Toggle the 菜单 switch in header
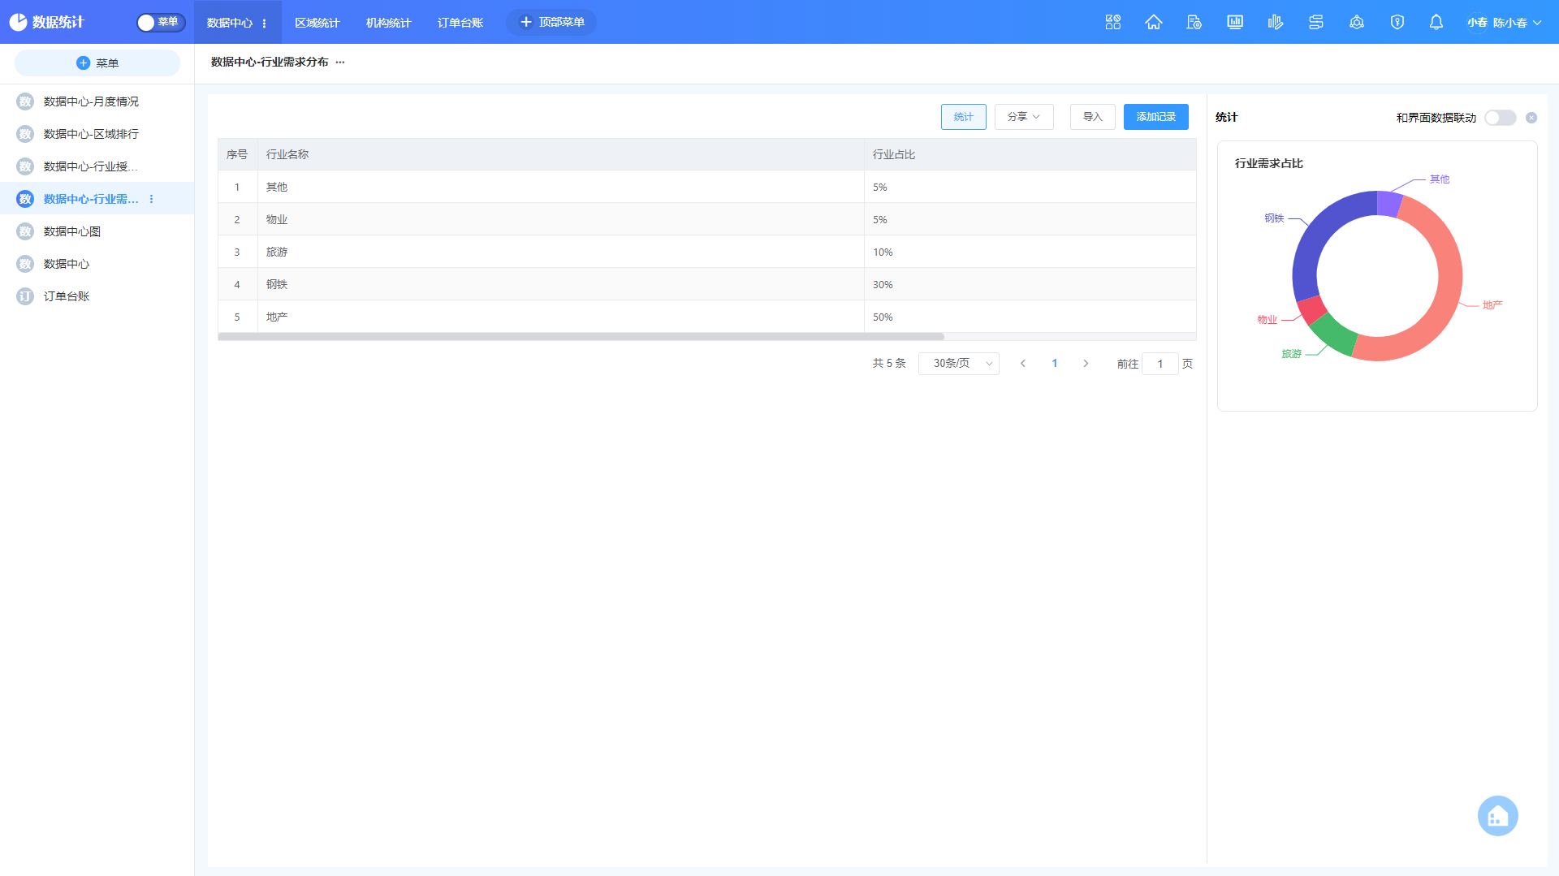Image resolution: width=1559 pixels, height=876 pixels. 161,23
